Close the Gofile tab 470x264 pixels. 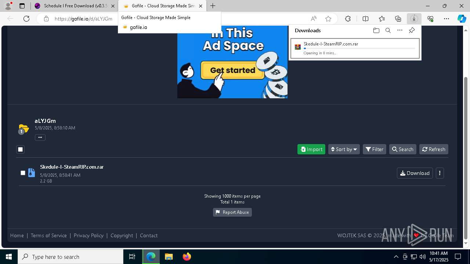pyautogui.click(x=200, y=6)
